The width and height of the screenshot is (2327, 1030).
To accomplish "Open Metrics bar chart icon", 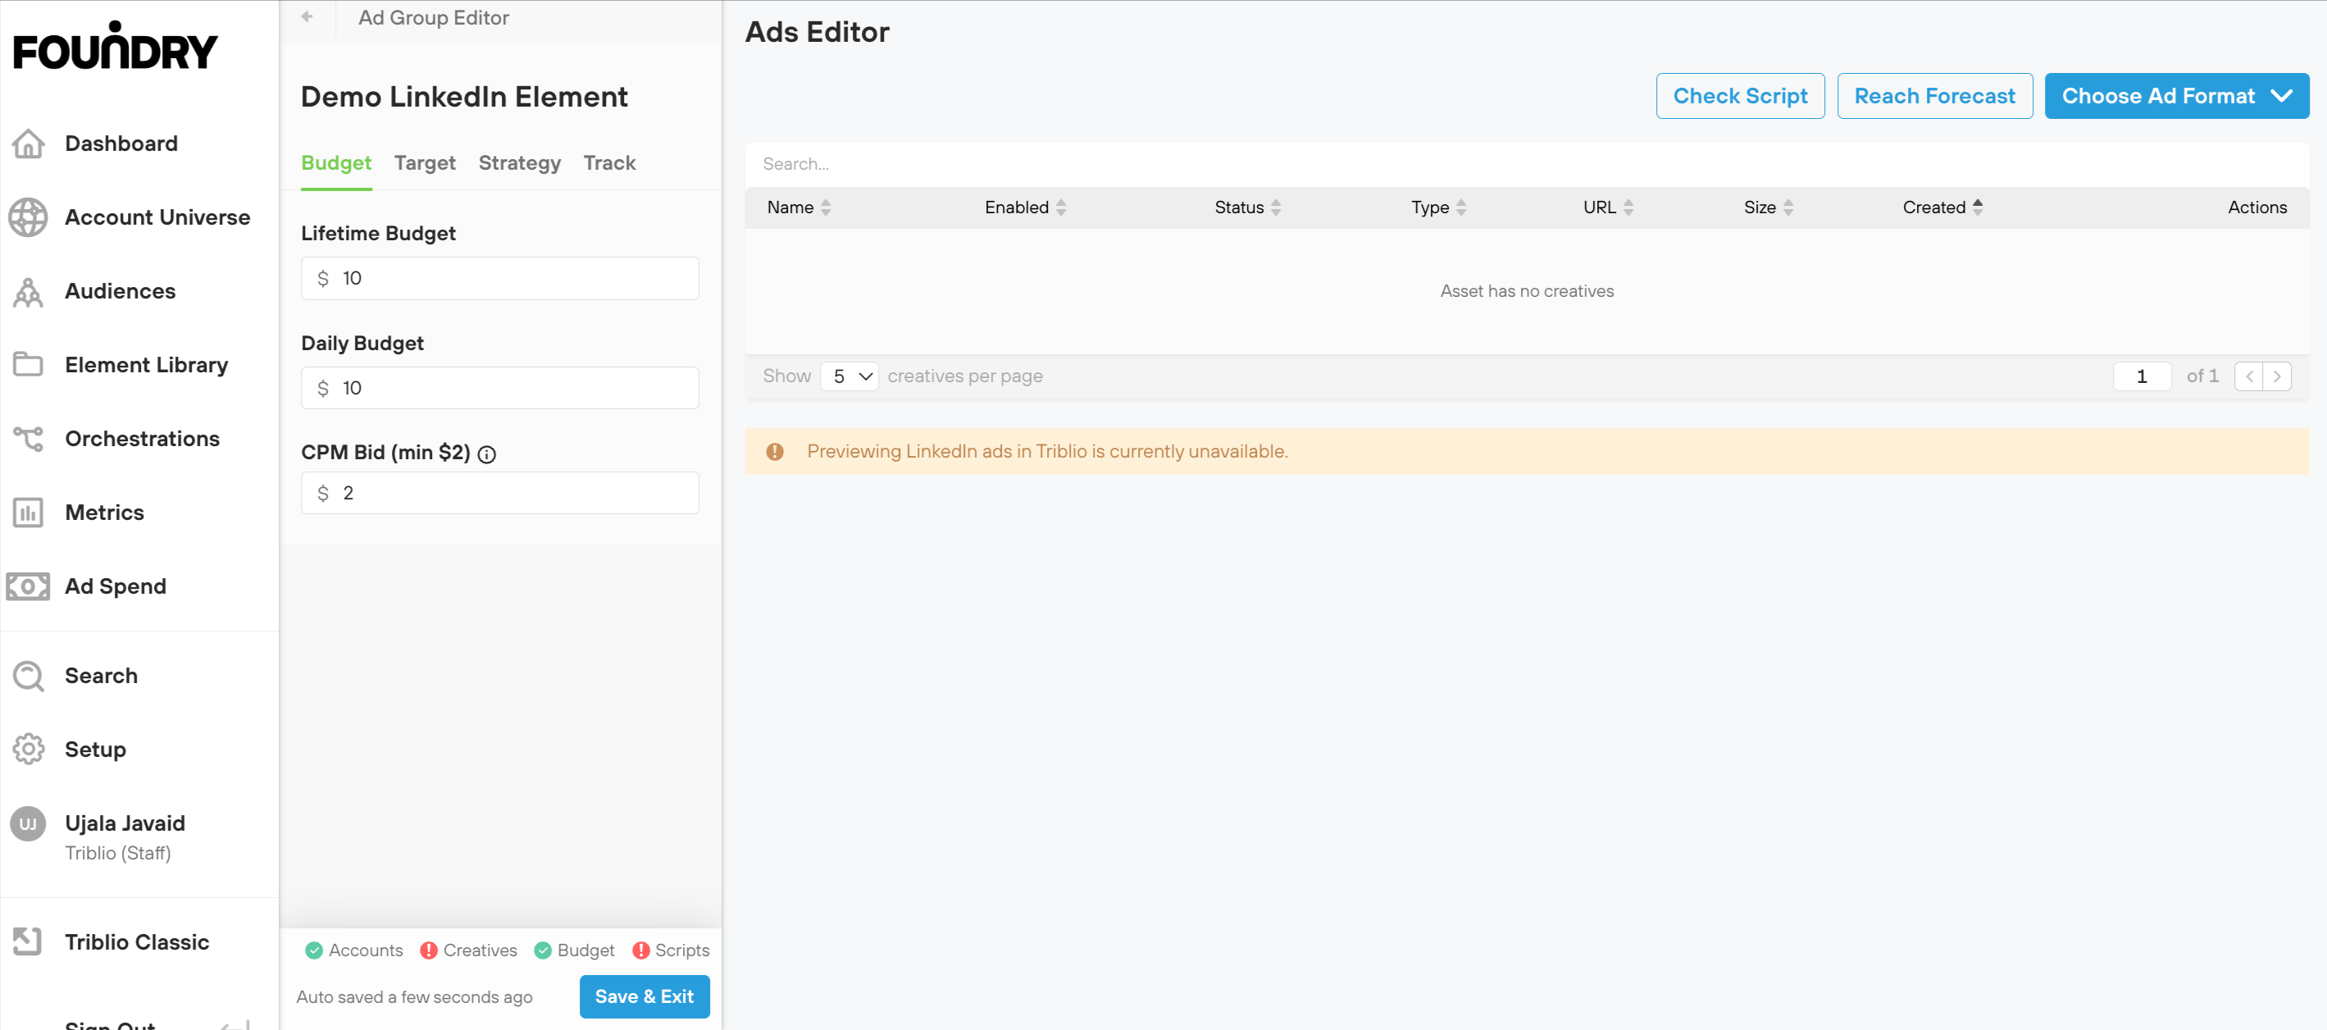I will click(28, 513).
